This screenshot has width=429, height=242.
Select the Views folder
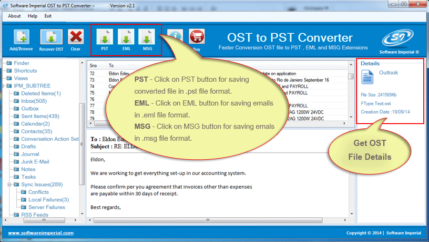click(x=21, y=78)
